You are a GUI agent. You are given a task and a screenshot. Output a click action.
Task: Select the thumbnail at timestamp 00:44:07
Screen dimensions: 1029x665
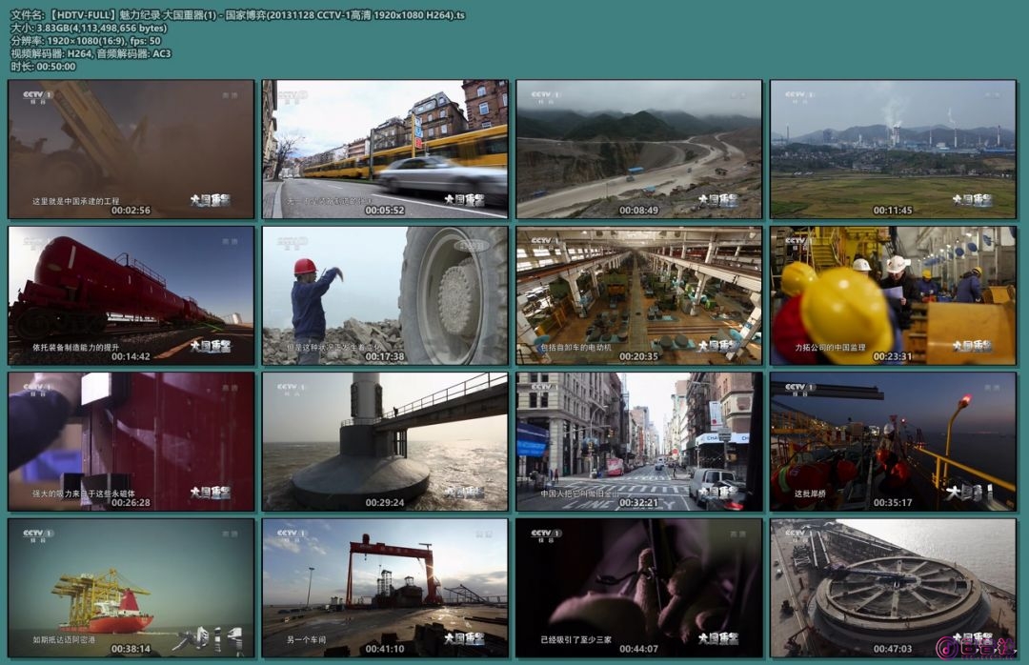pyautogui.click(x=639, y=588)
